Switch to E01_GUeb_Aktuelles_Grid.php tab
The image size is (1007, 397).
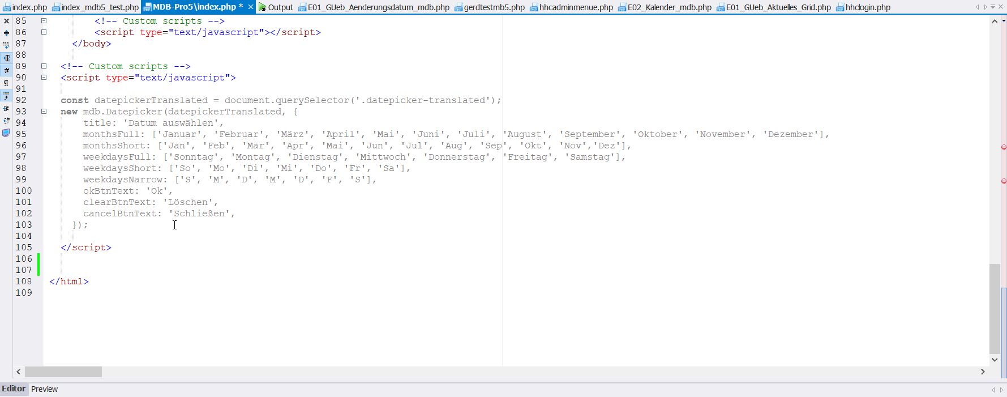click(773, 7)
